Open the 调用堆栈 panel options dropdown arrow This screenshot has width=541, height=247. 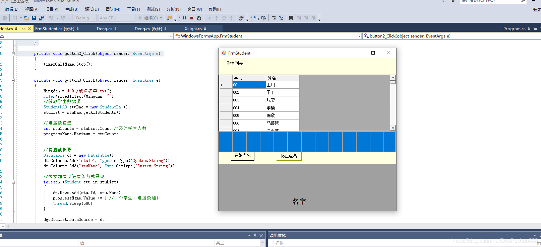pyautogui.click(x=534, y=236)
